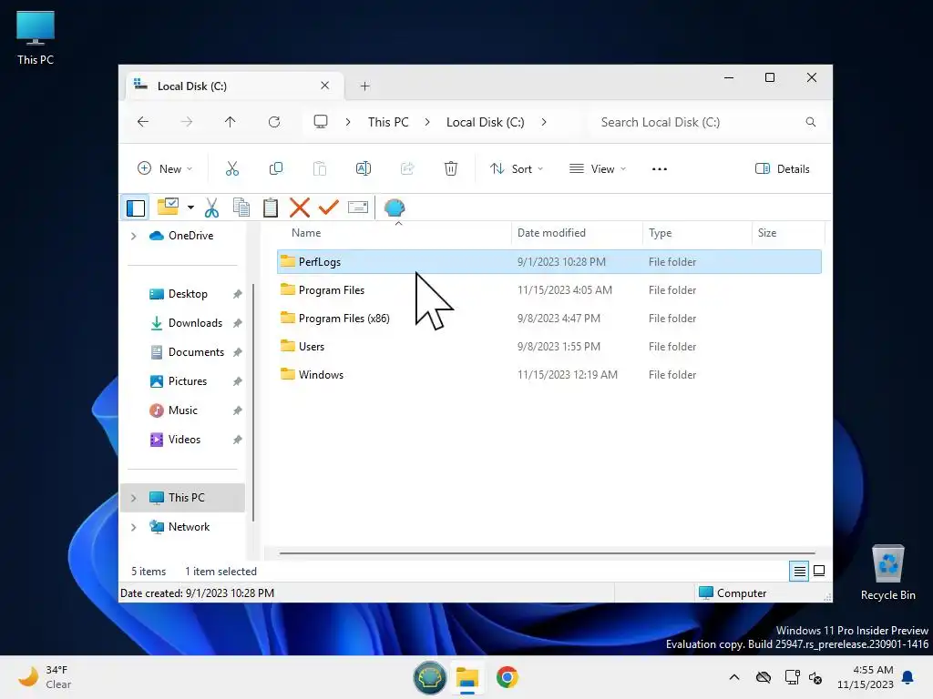Close the Local Disk (C:) tab
Screen dimensions: 933x699
325,86
